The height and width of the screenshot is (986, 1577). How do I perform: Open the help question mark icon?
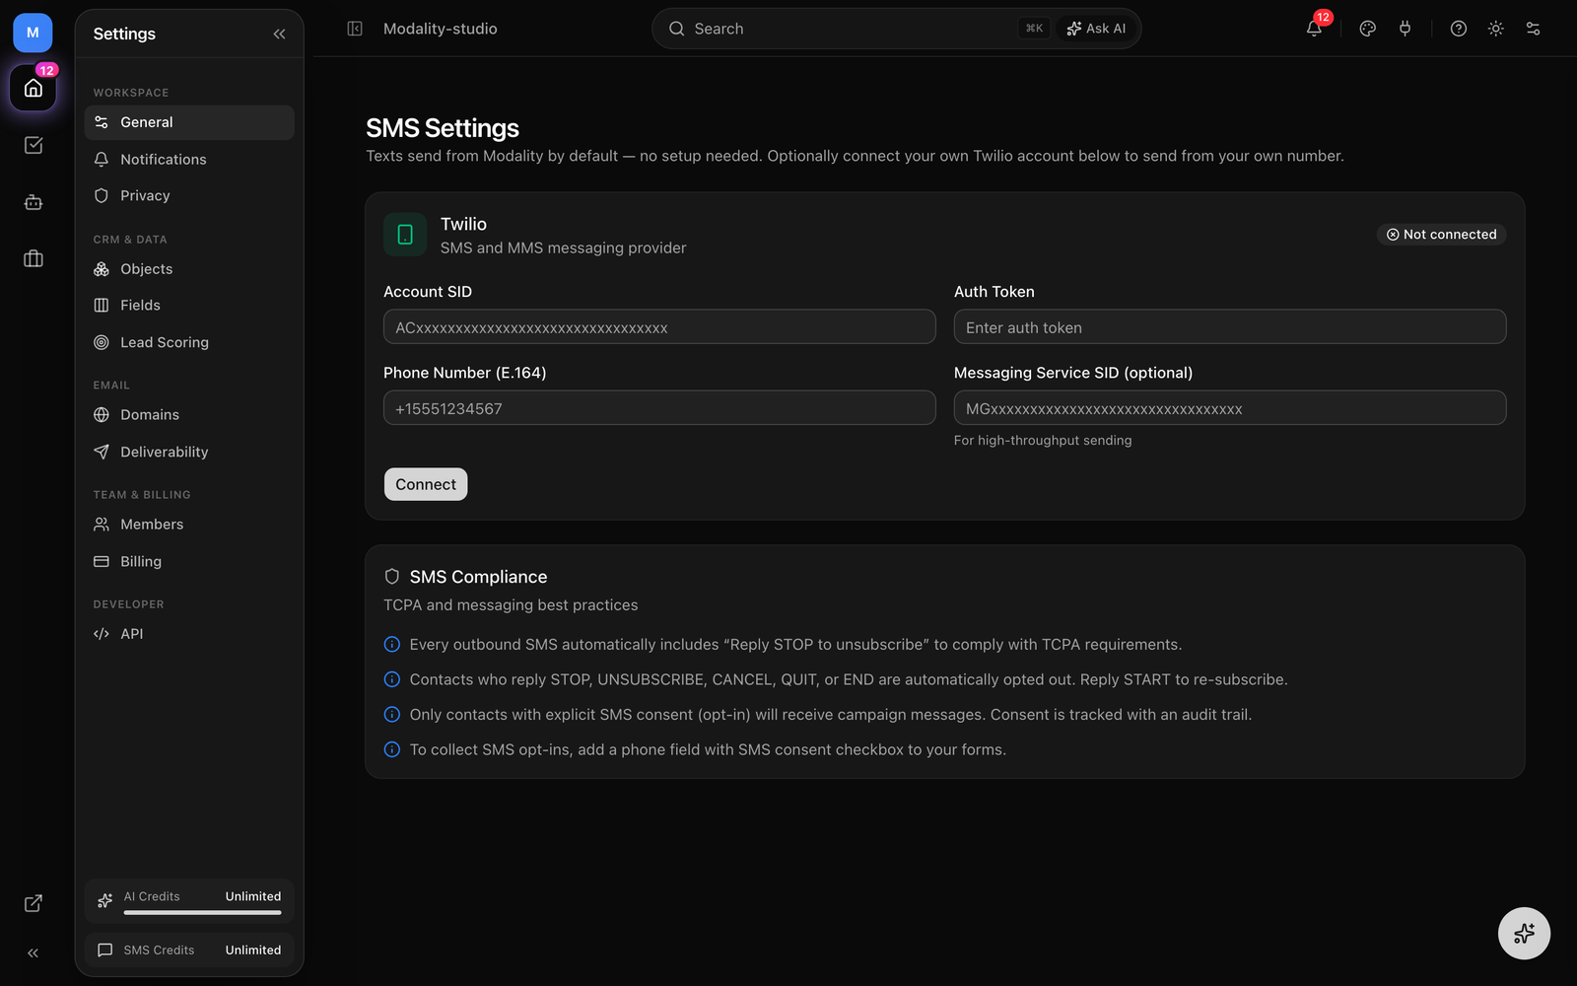[1459, 29]
